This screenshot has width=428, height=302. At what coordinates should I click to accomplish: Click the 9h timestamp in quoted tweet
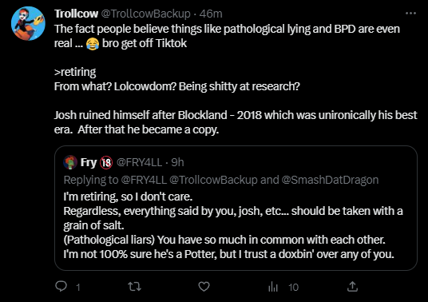(x=177, y=162)
